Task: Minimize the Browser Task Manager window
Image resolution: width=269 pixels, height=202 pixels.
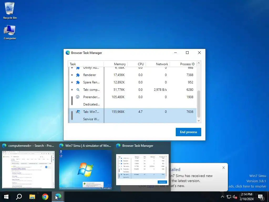Action: click(175, 53)
